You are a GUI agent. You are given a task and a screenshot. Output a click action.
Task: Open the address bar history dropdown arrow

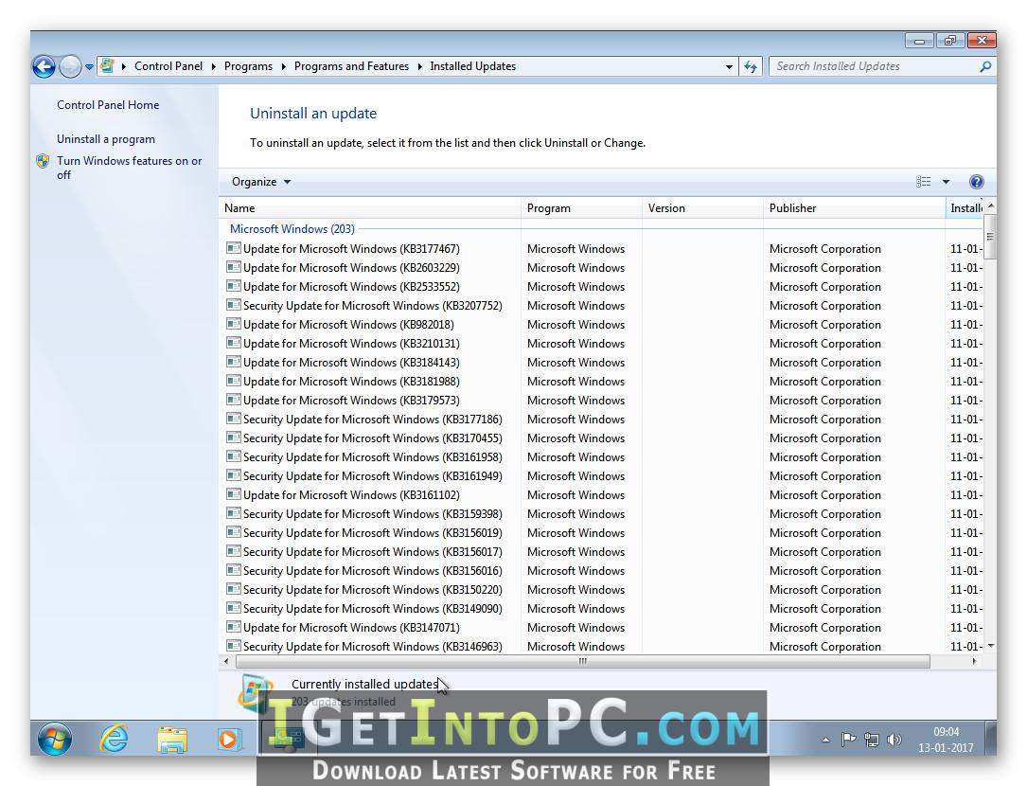tap(729, 67)
